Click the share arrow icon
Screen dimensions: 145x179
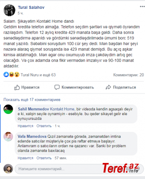tap(108, 87)
